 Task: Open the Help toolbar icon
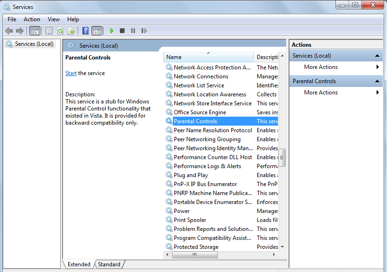tap(85, 31)
